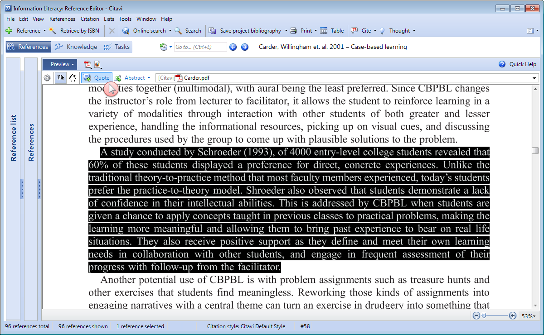This screenshot has width=544, height=335.
Task: Navigate forward with the blue right arrow
Action: coord(245,47)
